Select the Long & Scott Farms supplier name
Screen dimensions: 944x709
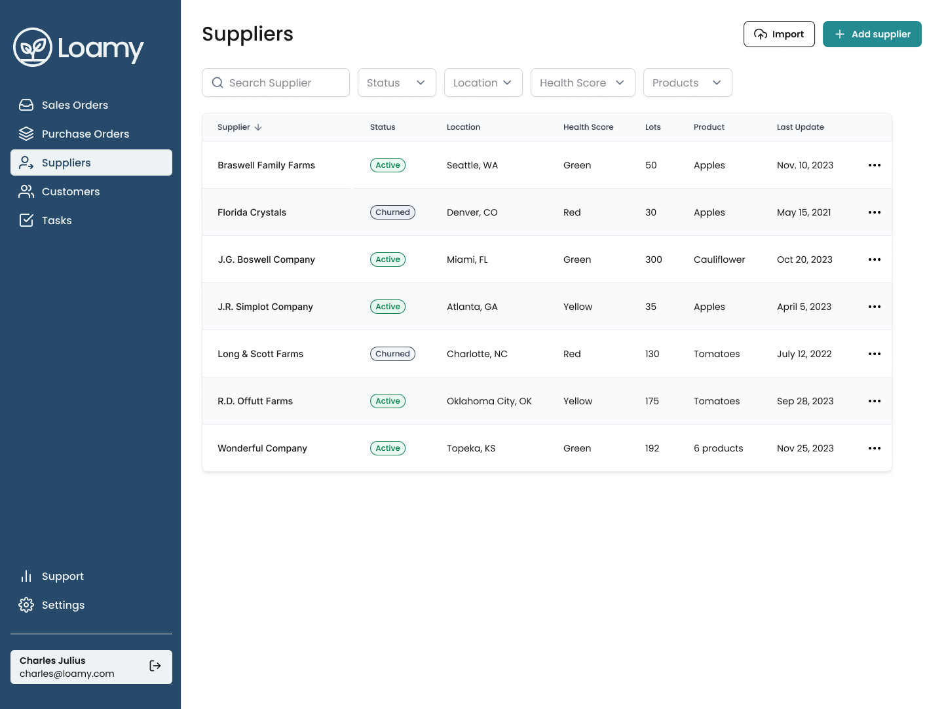pyautogui.click(x=260, y=354)
